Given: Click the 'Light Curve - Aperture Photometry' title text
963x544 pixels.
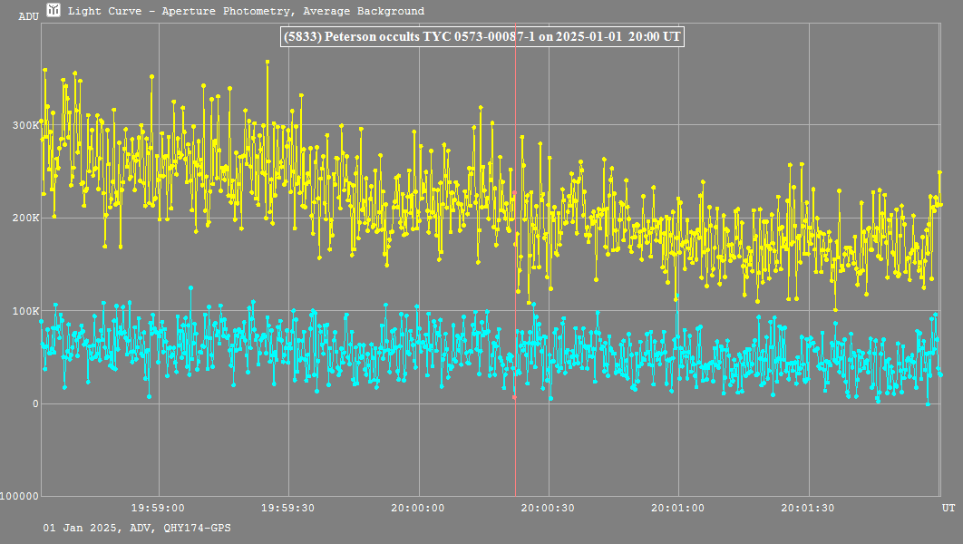Looking at the screenshot, I should (246, 12).
